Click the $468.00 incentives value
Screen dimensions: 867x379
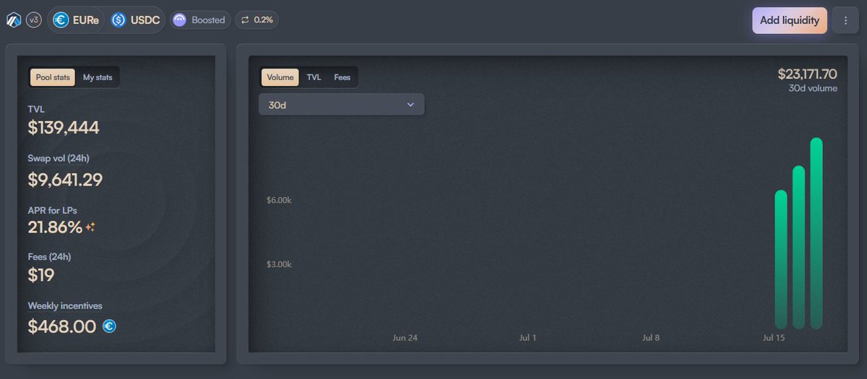click(x=62, y=326)
